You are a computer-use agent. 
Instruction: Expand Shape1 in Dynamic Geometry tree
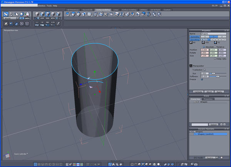(191, 131)
